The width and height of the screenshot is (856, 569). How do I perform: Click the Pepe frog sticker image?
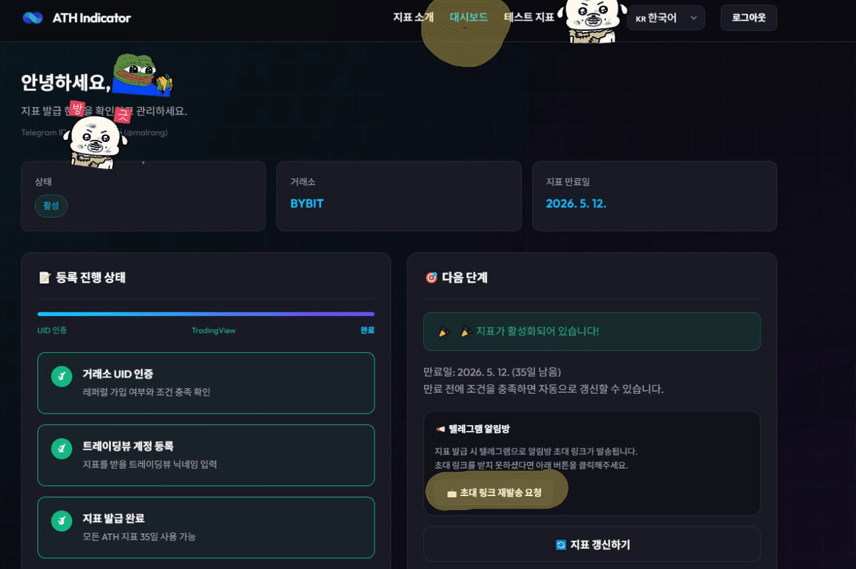(142, 74)
